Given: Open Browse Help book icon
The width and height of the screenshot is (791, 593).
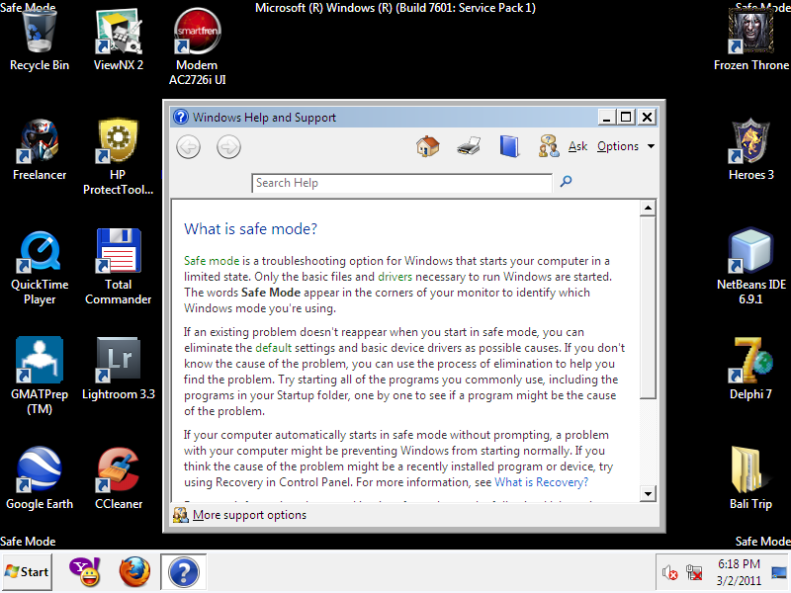Looking at the screenshot, I should [x=509, y=146].
